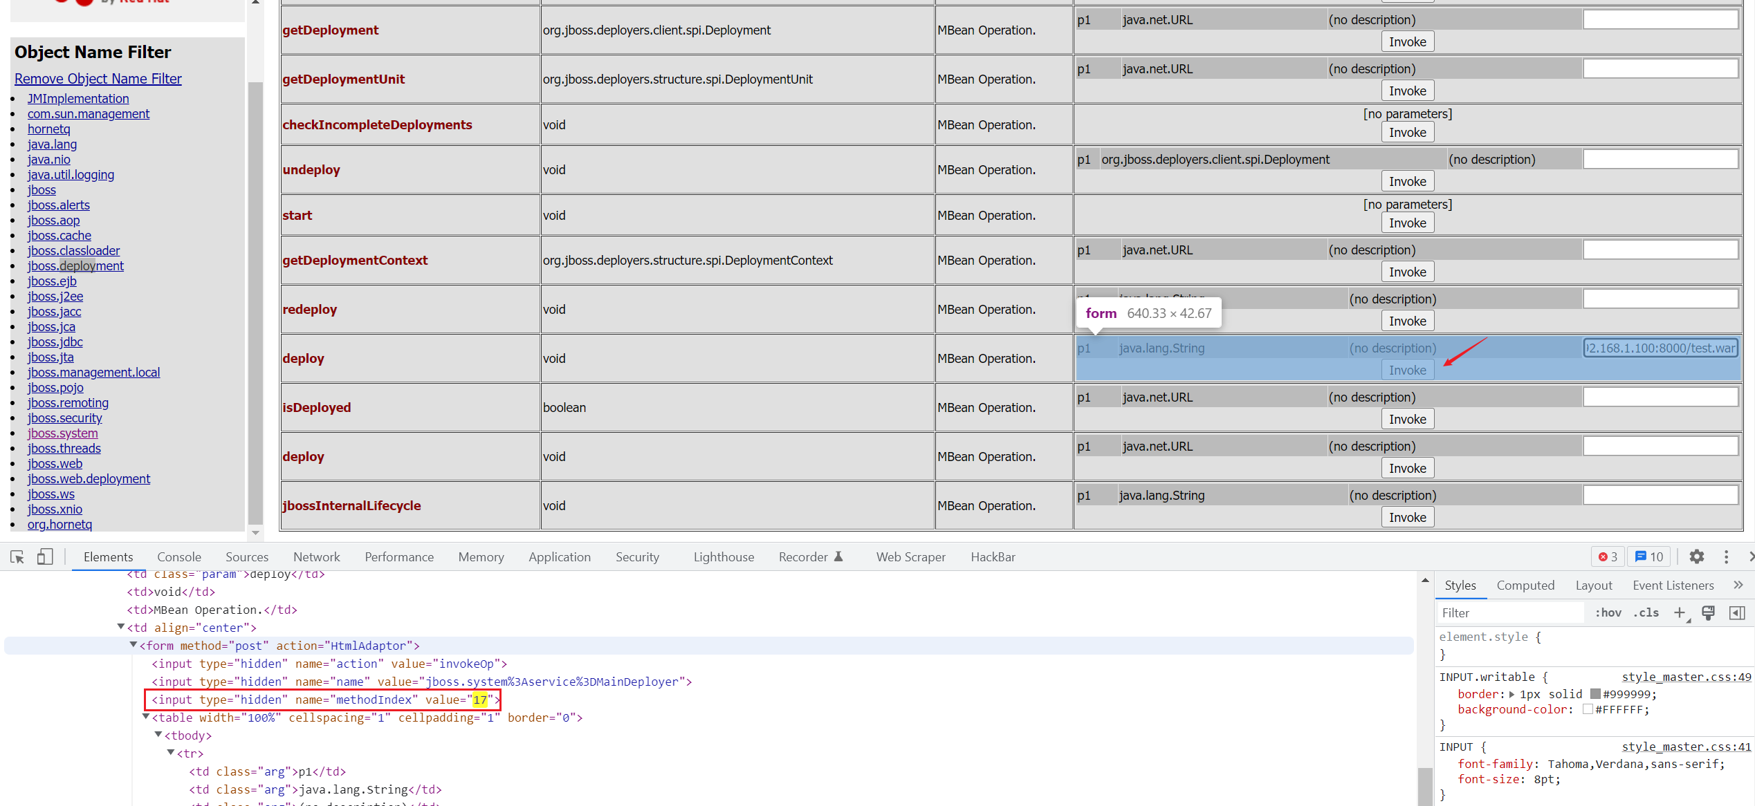1755x806 pixels.
Task: Expand the border shorthand property triangle
Action: 1512,694
